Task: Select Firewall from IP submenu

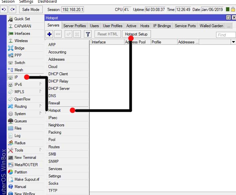Action: [67, 103]
